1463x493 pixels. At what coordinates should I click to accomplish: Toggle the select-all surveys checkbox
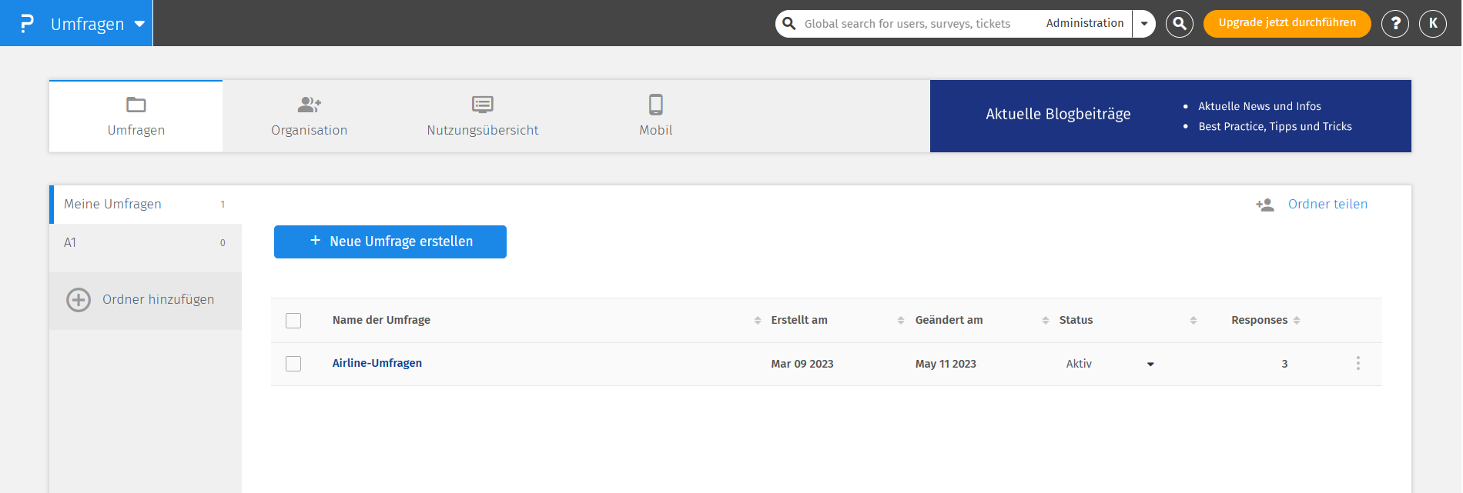click(x=293, y=321)
